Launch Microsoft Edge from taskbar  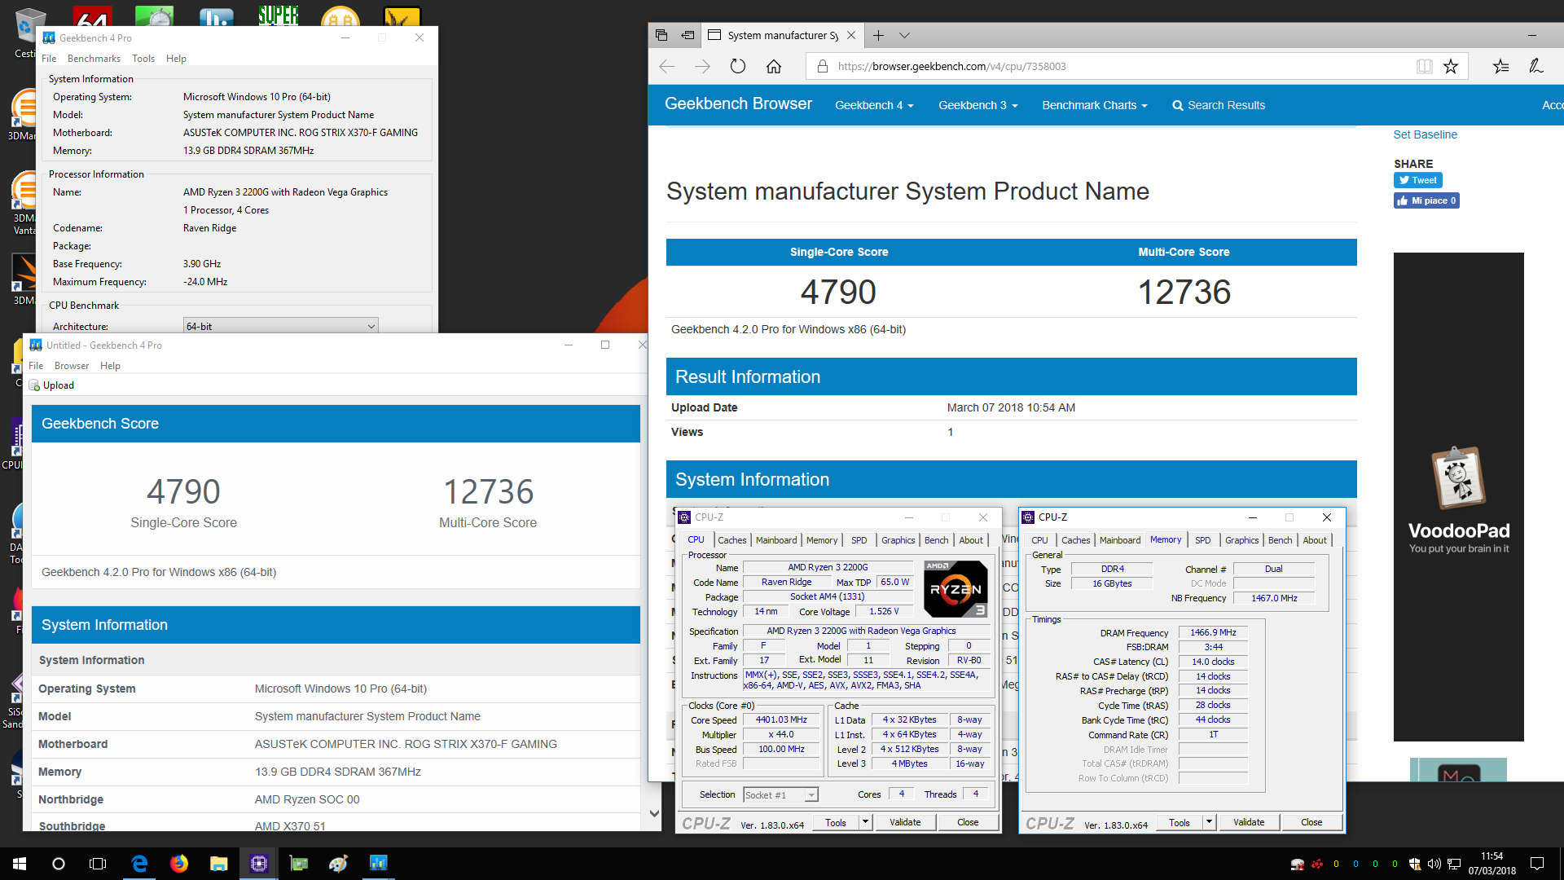tap(139, 864)
